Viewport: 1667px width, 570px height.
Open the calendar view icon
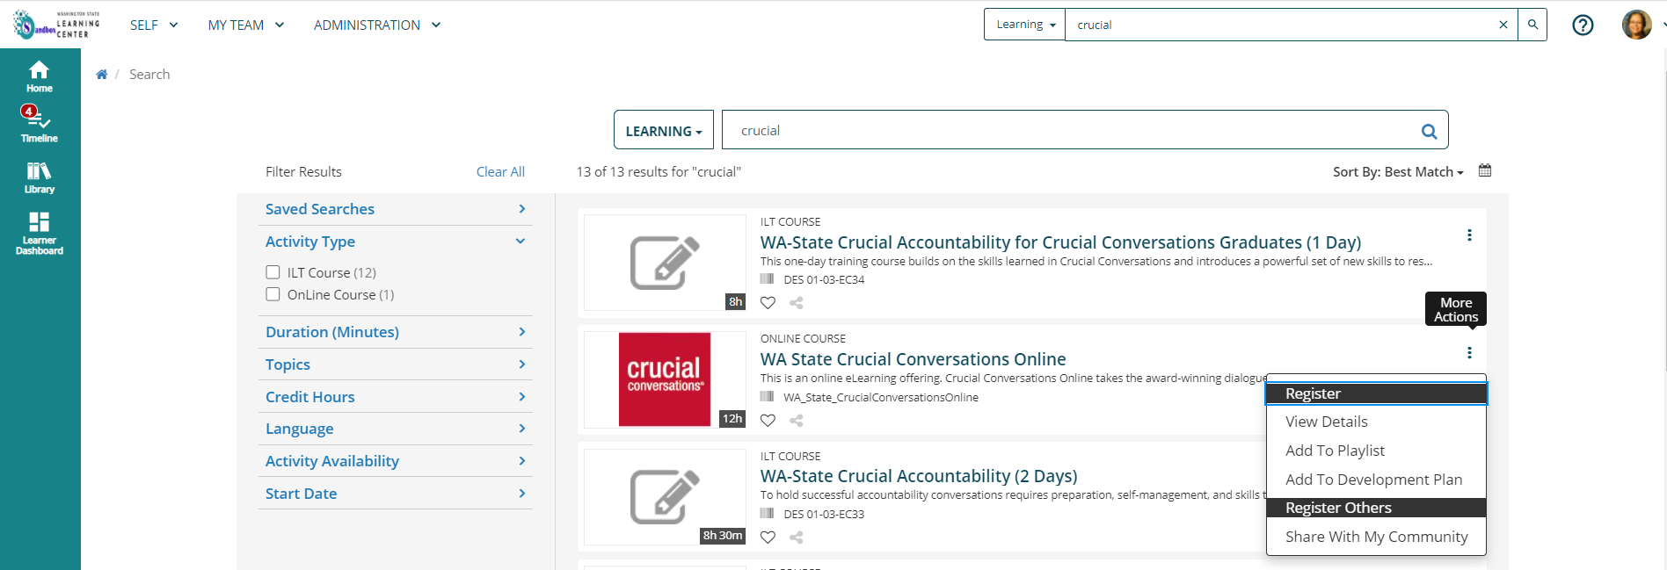click(x=1485, y=170)
